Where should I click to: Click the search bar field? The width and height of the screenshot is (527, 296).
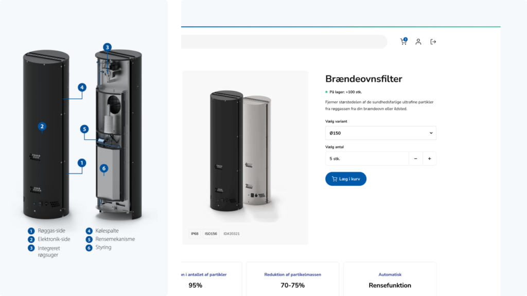pos(284,42)
